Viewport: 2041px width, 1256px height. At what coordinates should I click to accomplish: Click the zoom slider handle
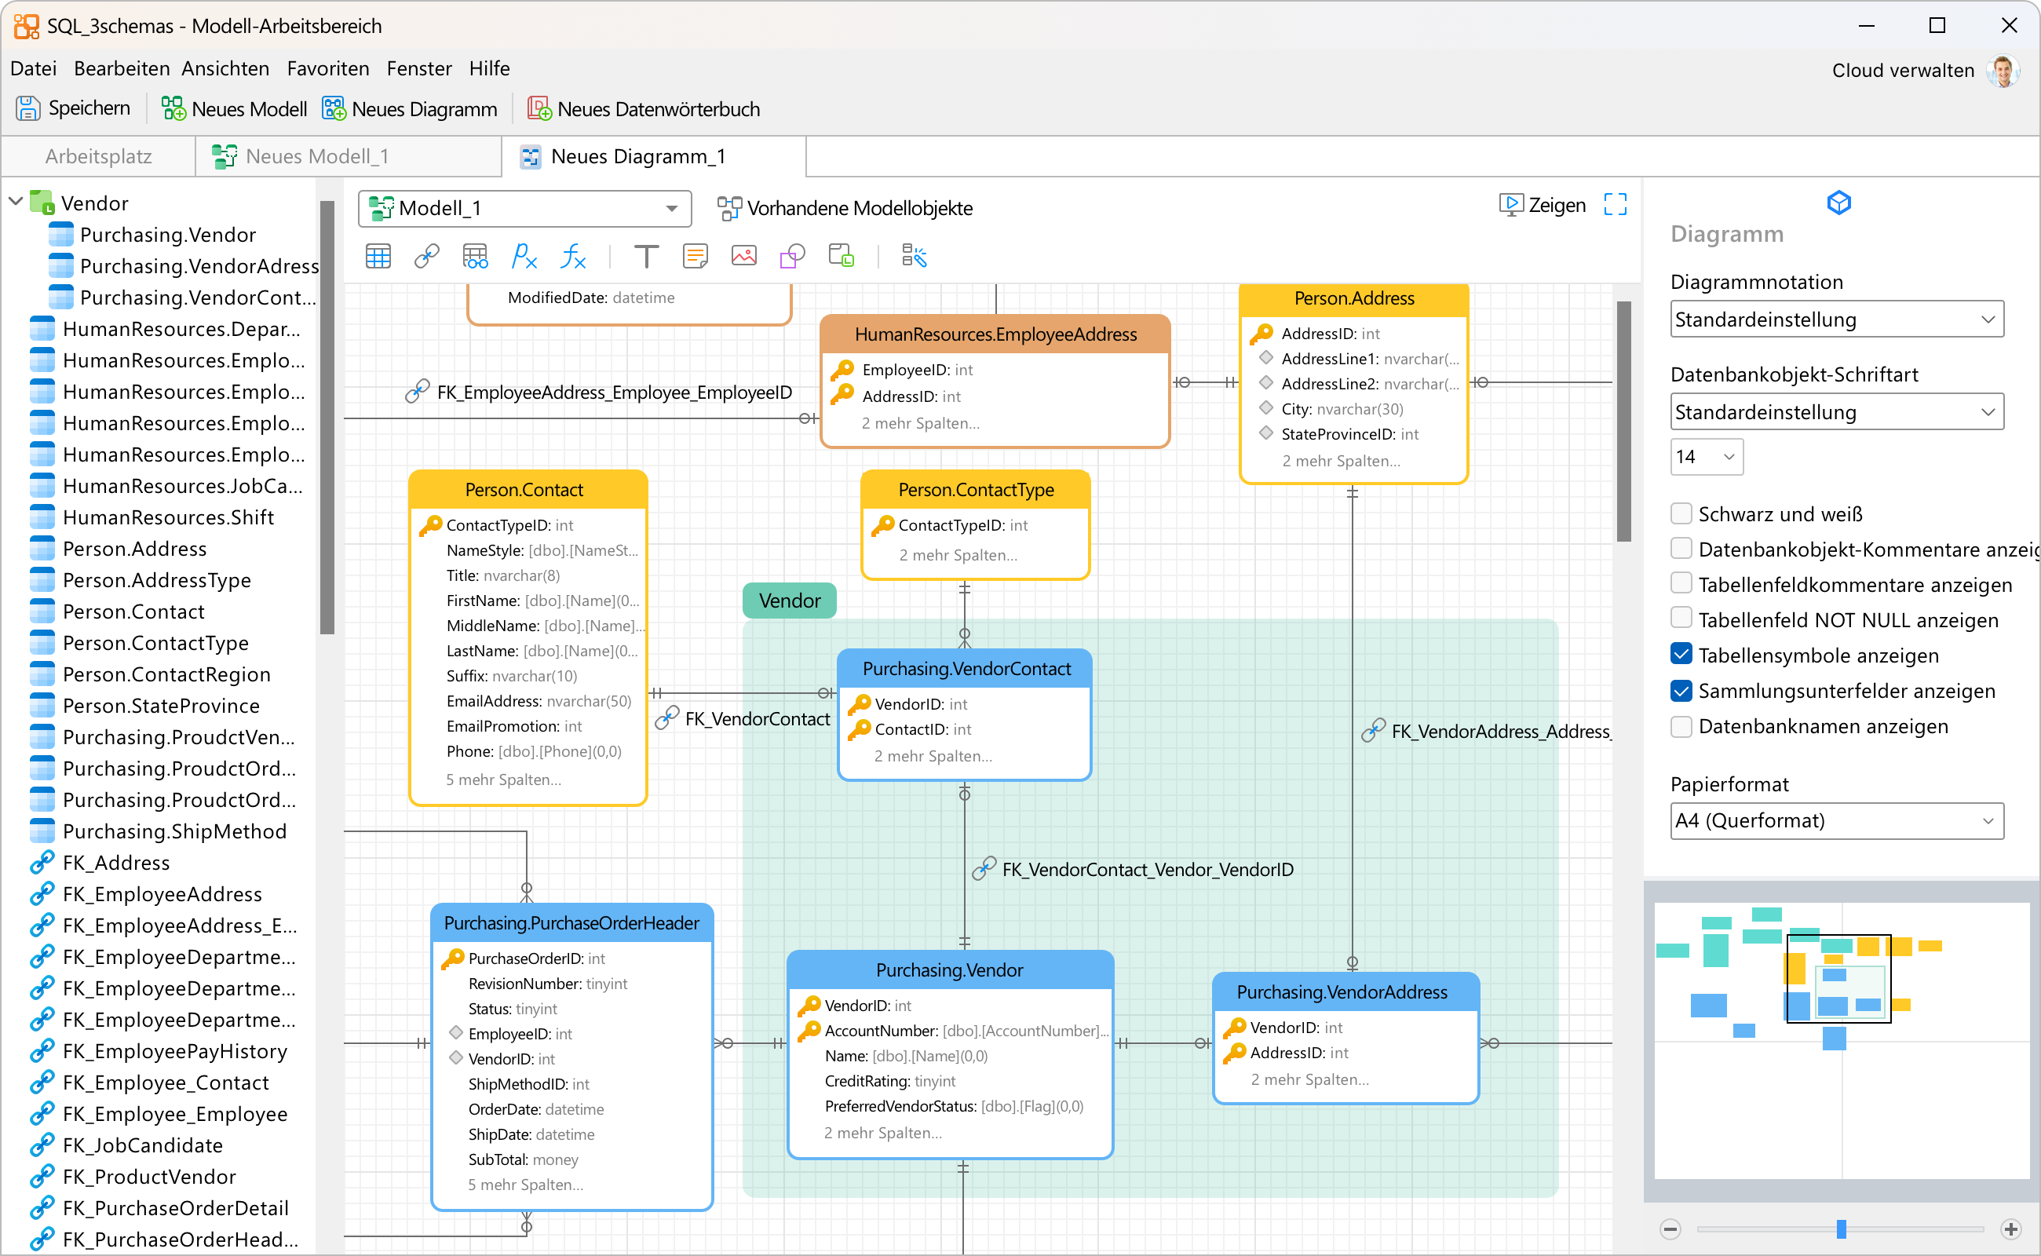pos(1841,1229)
